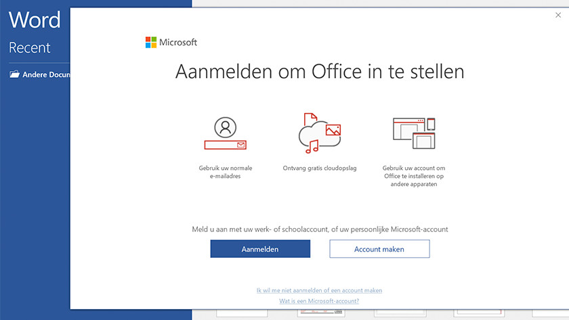Click the folder icon beside Andere Documenten
Image resolution: width=569 pixels, height=320 pixels.
tap(14, 74)
